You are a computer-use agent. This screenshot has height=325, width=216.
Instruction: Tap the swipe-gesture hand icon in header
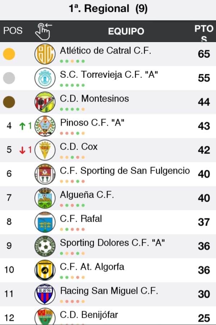click(x=43, y=31)
